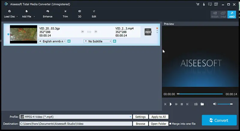Click the video thumbnail of VID_20...03.3gp

click(24, 34)
